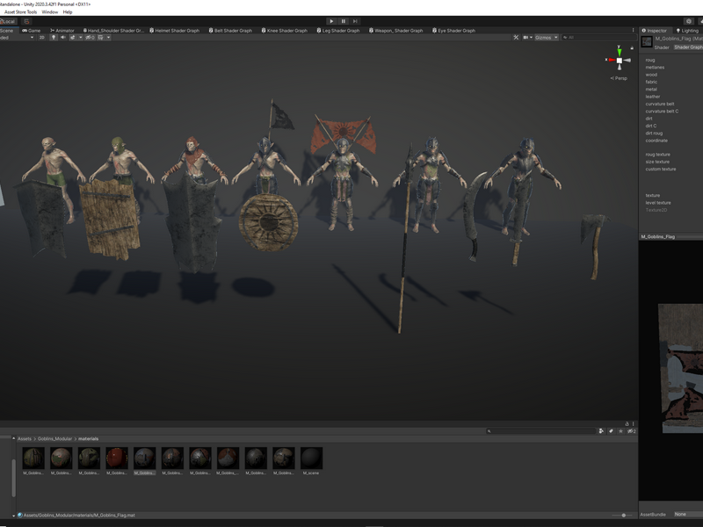
Task: Select the 'wood' property in Inspector
Action: (x=651, y=75)
